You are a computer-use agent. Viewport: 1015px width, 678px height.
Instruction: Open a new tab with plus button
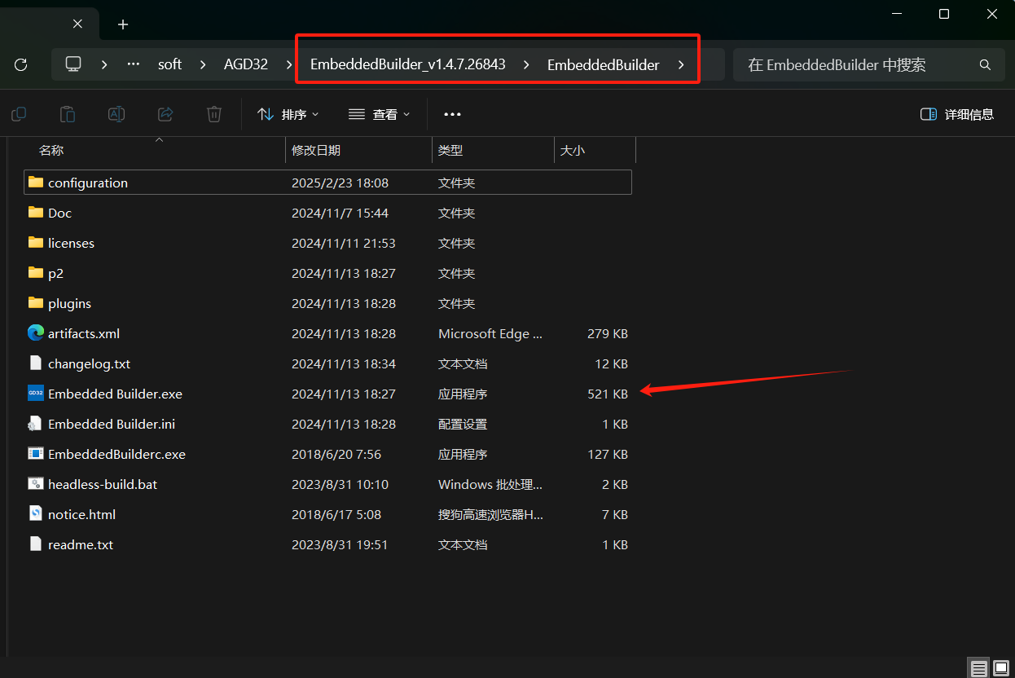(x=123, y=24)
